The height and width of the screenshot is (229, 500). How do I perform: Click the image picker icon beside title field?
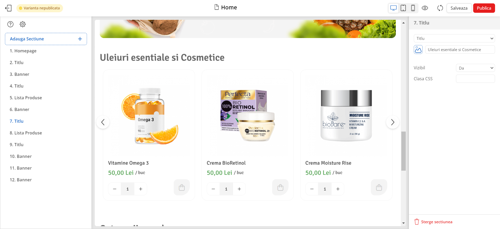click(x=418, y=49)
